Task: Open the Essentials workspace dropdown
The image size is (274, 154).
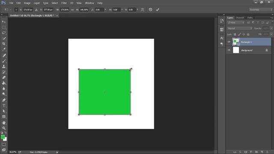Action: 261,9
